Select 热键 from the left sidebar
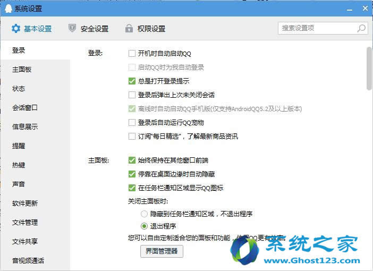373x271 pixels. (x=19, y=165)
